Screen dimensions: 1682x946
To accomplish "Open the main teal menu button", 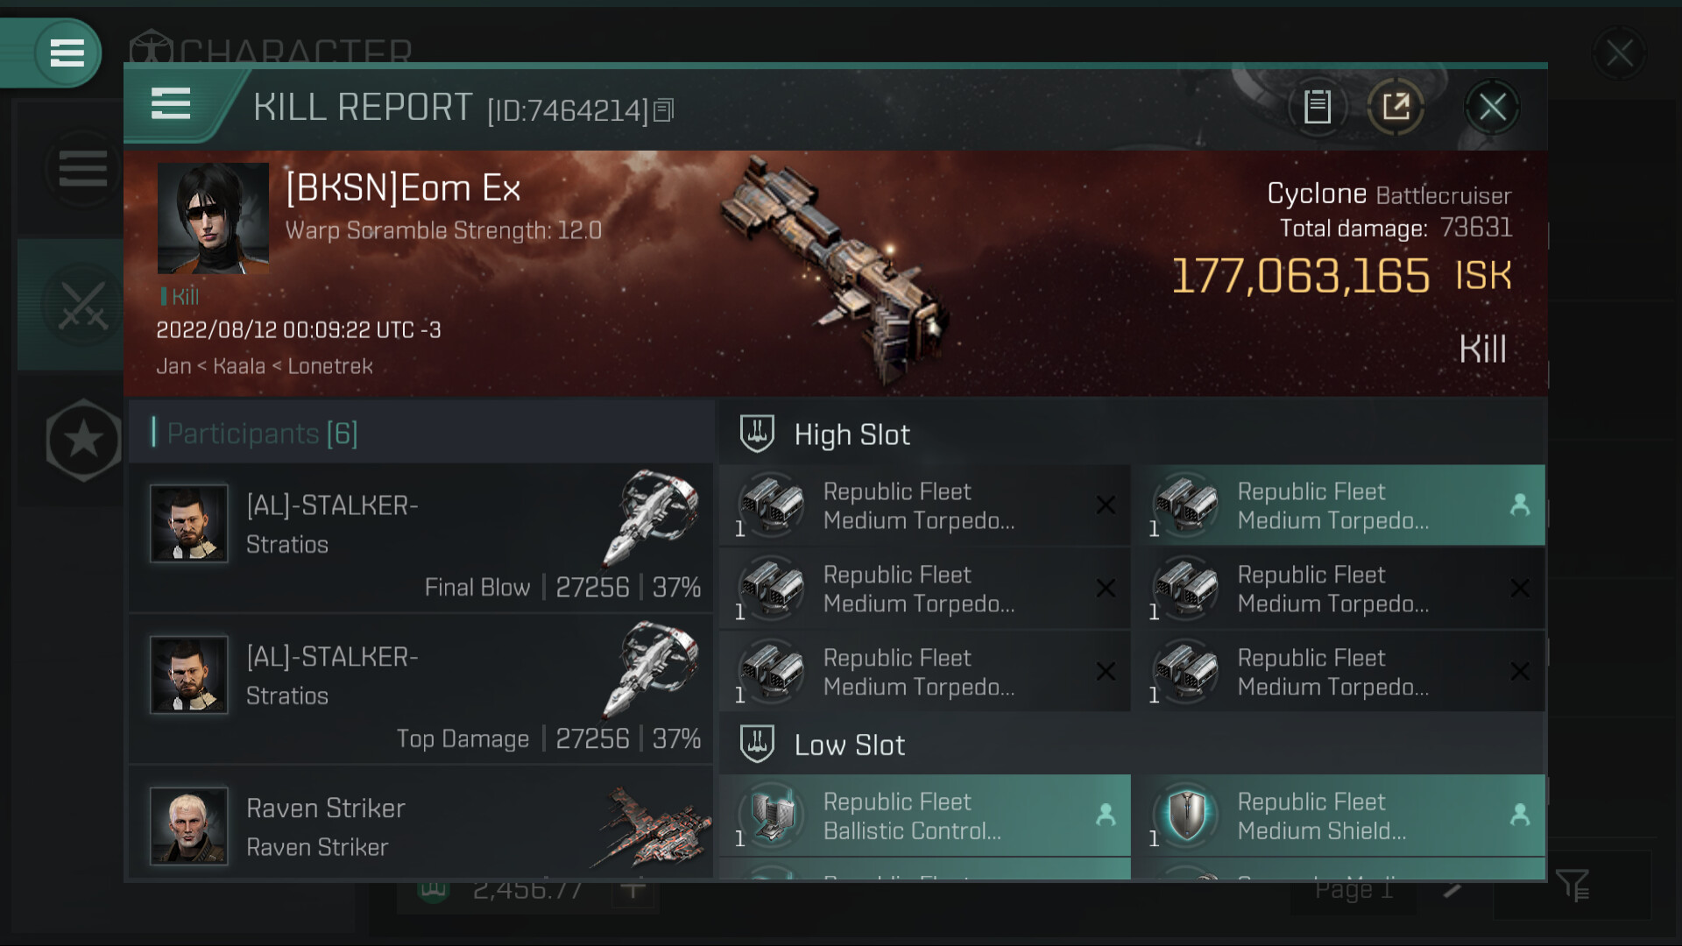I will coord(67,53).
